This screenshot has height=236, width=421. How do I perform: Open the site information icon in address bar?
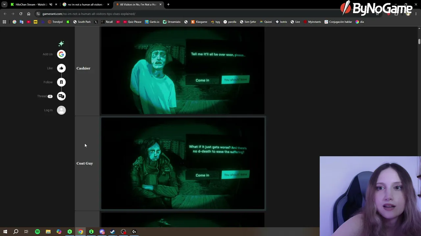[x=38, y=14]
